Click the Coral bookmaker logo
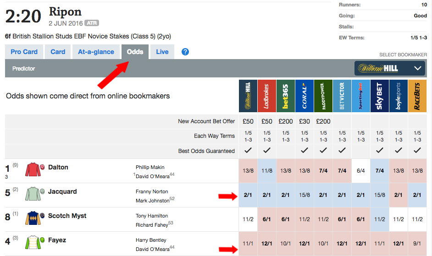The height and width of the screenshot is (256, 432). (x=305, y=96)
